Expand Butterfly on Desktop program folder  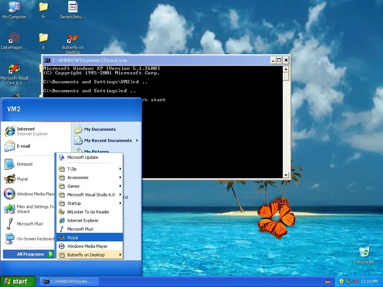90,255
